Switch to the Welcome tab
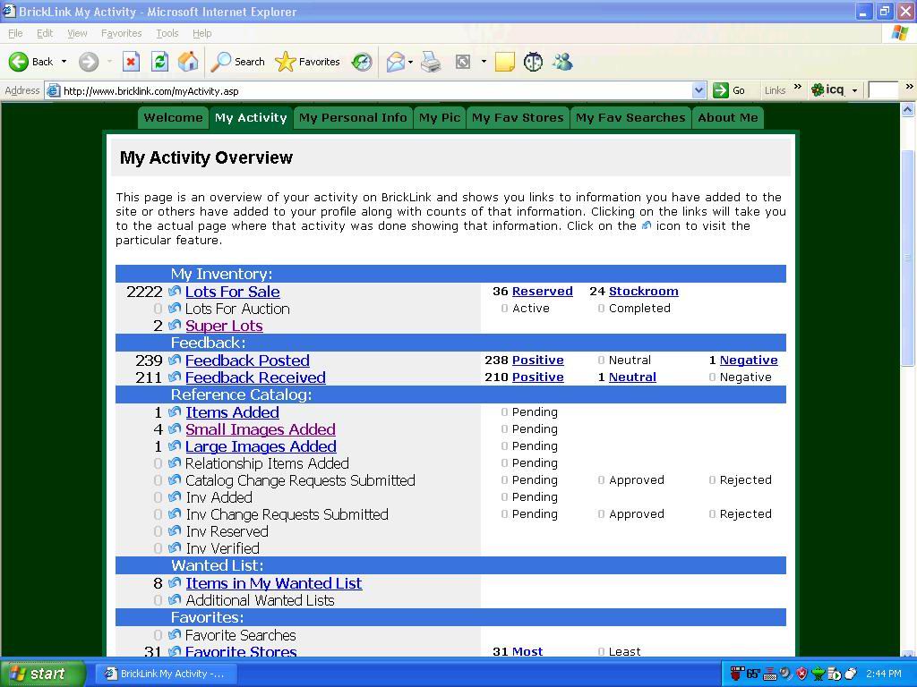Viewport: 917px width, 687px height. 173,117
